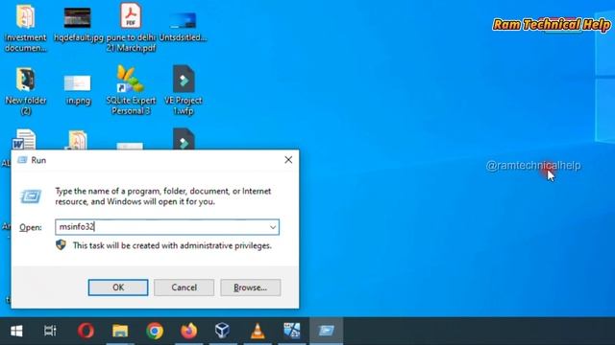Launch Firefox from the taskbar
The height and width of the screenshot is (345, 615).
pyautogui.click(x=188, y=332)
